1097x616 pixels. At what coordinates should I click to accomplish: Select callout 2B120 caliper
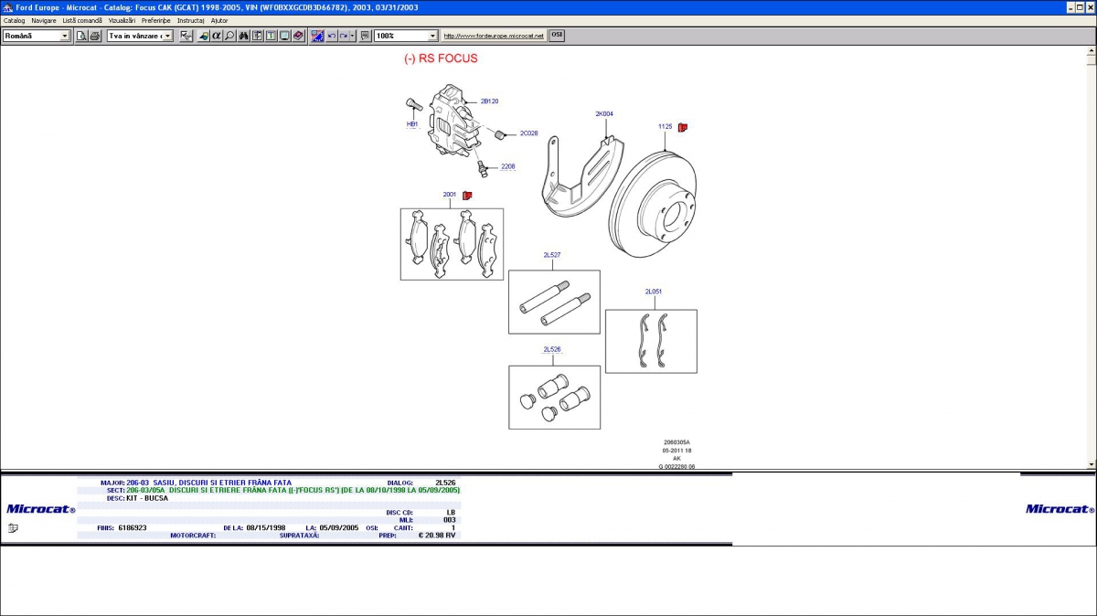489,101
